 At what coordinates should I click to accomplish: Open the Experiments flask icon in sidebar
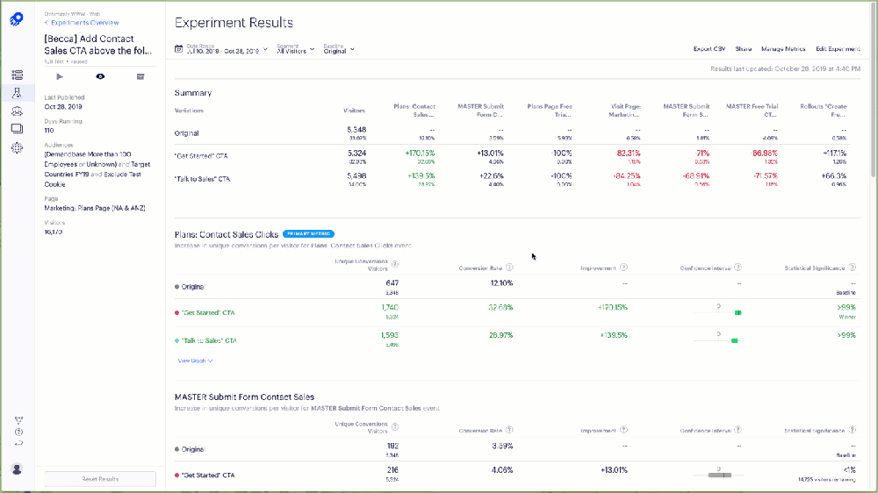pos(17,93)
